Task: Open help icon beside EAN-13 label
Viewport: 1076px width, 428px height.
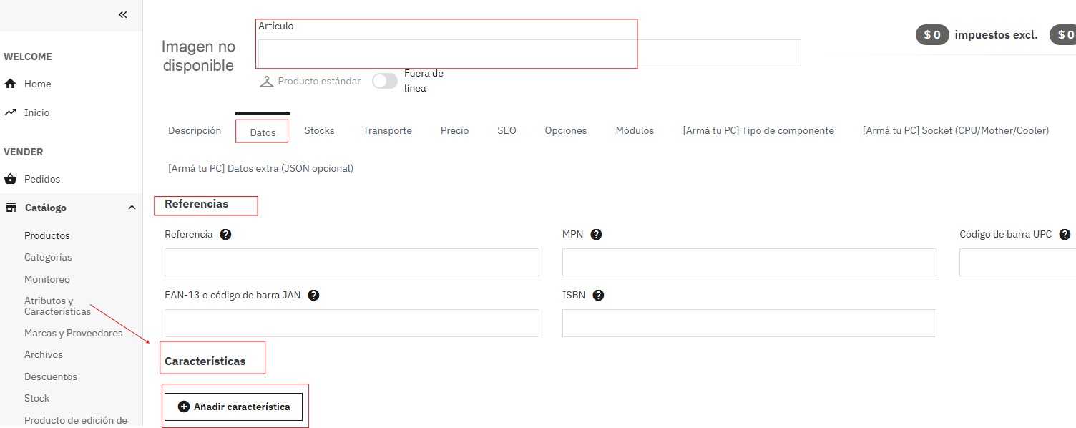Action: 313,295
